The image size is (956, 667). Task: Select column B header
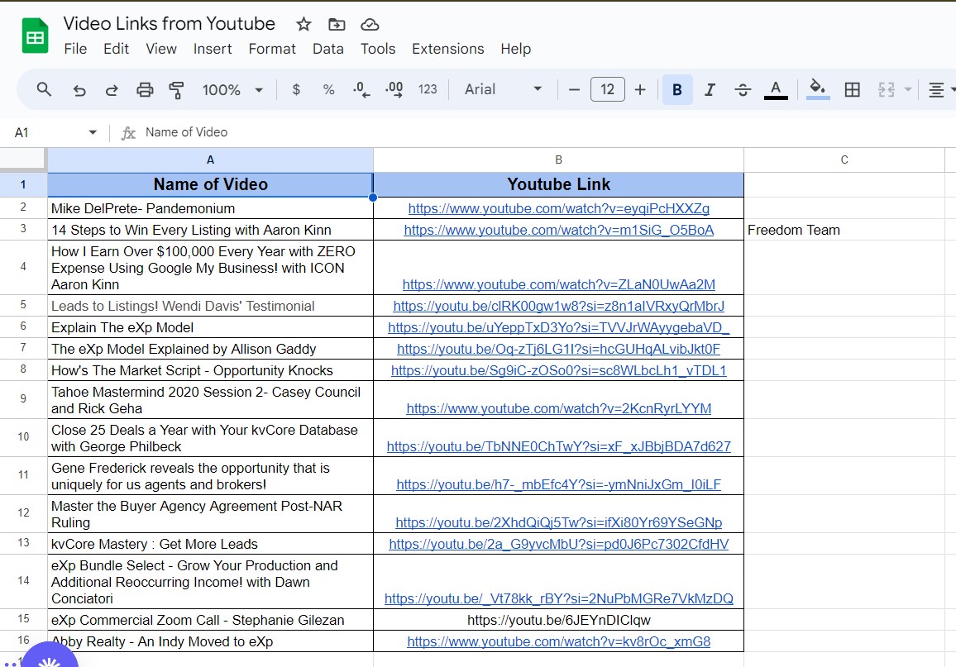pos(558,160)
